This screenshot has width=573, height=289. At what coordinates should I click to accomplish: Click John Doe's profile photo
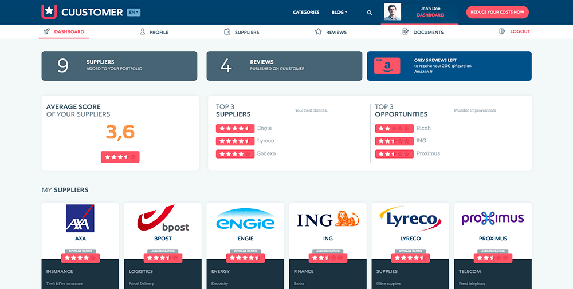click(393, 12)
